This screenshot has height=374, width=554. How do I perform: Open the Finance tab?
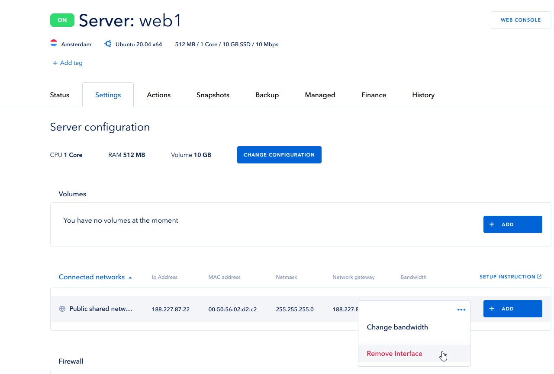click(x=374, y=95)
